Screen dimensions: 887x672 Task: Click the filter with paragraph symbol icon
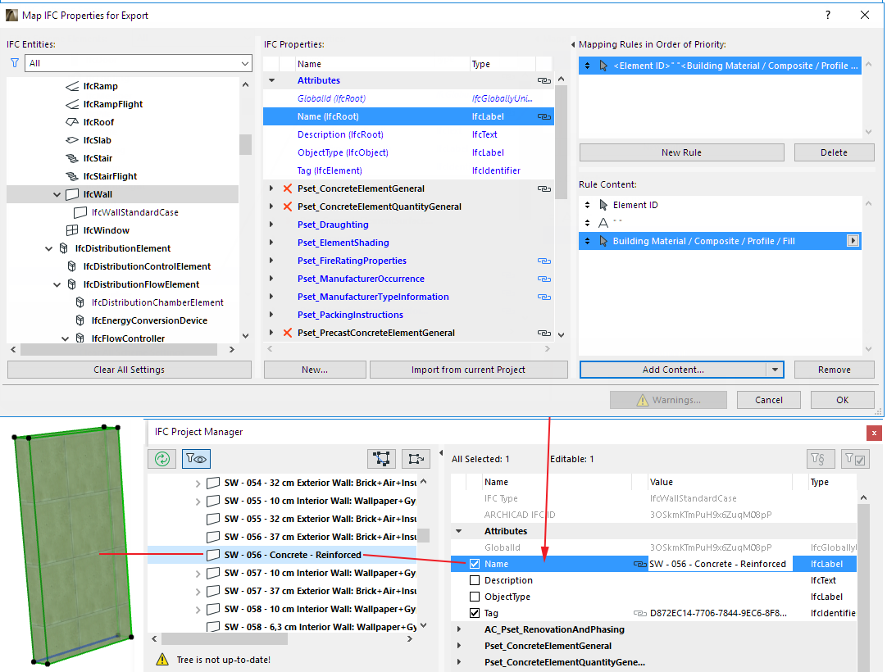[x=821, y=459]
